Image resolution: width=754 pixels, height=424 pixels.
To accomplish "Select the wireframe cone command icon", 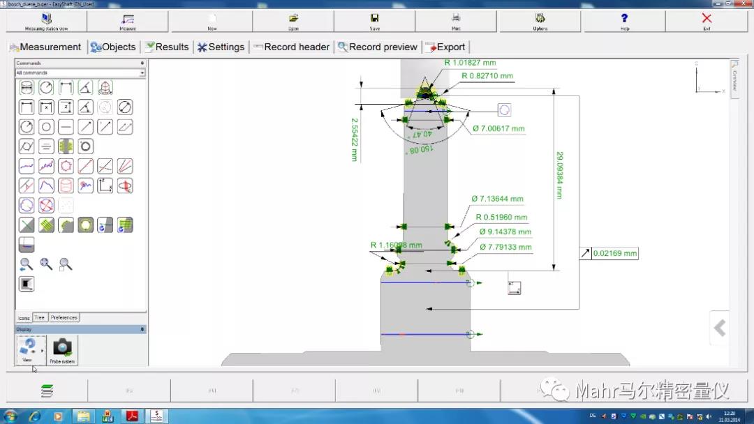I will pyautogui.click(x=105, y=88).
